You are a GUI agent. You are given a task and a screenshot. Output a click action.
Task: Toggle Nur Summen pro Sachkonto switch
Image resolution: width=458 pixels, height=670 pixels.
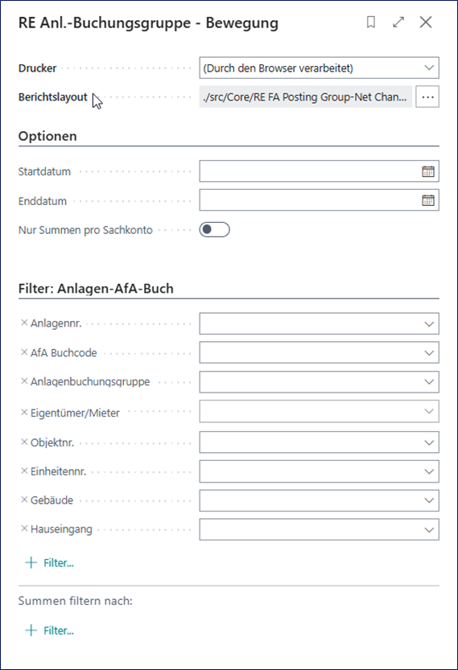[214, 230]
